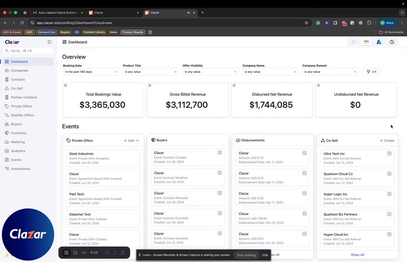Viewport: 407px width, 262px height.
Task: Switch to the Google Cloud marketplace
Action: [392, 42]
